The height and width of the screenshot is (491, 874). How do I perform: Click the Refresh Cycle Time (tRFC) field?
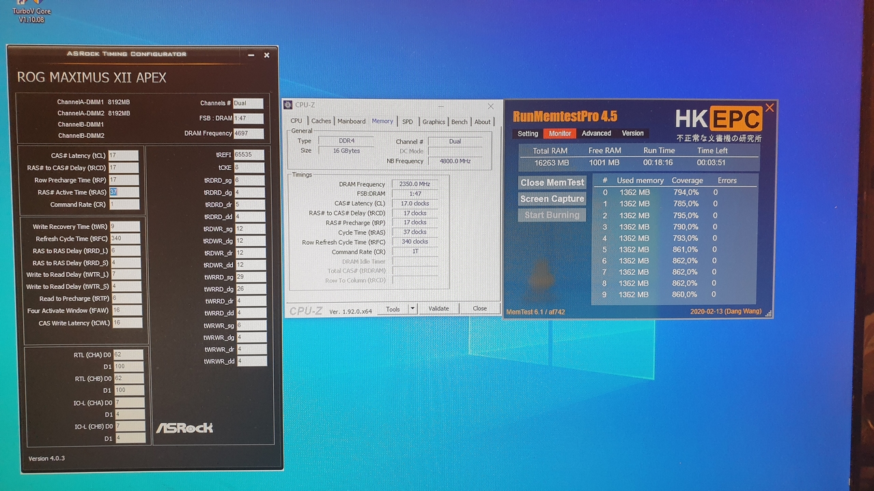point(125,239)
